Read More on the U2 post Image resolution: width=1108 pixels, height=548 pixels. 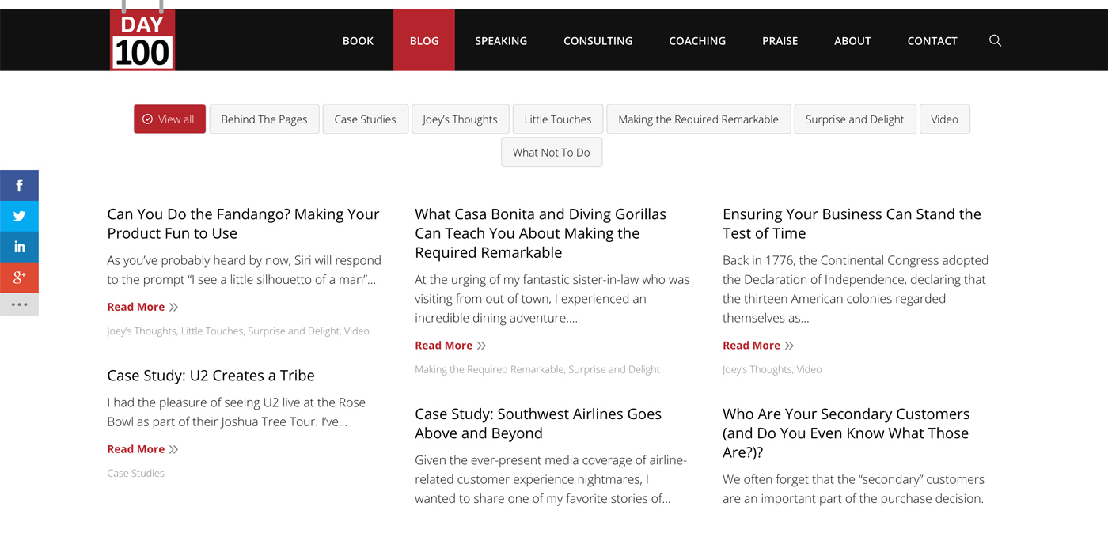[x=142, y=449]
